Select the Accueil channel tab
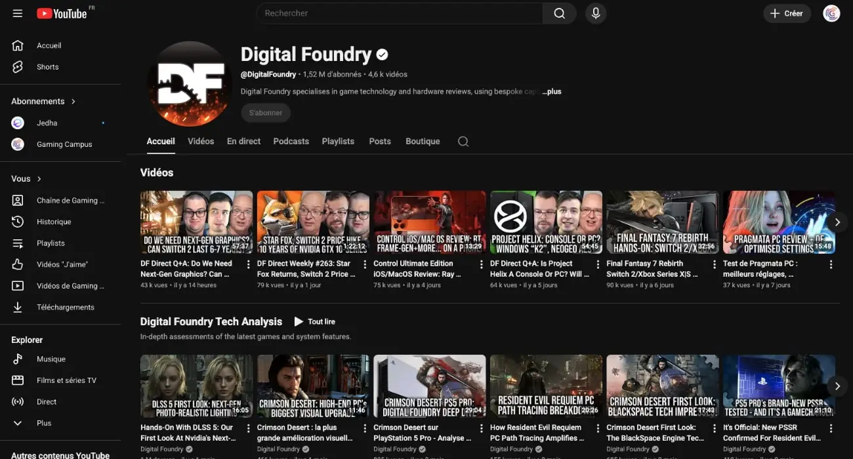The height and width of the screenshot is (459, 853). click(x=161, y=141)
